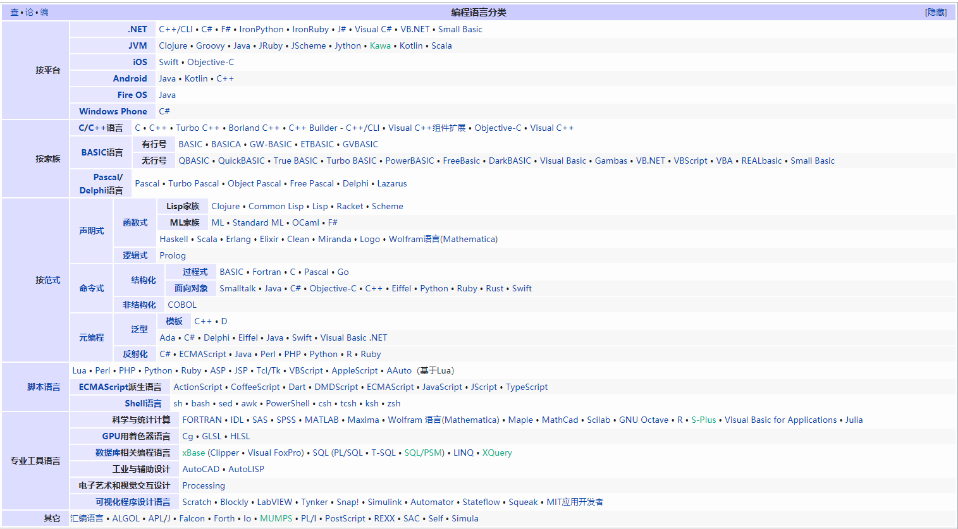The height and width of the screenshot is (529, 958).
Task: Open the Racket link
Action: [350, 206]
